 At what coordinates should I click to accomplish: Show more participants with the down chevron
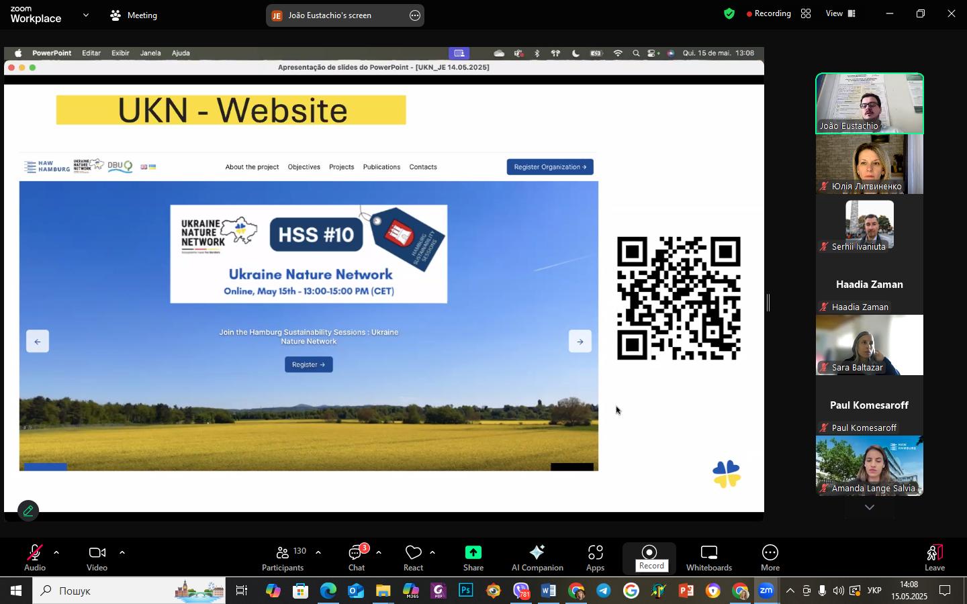point(870,507)
